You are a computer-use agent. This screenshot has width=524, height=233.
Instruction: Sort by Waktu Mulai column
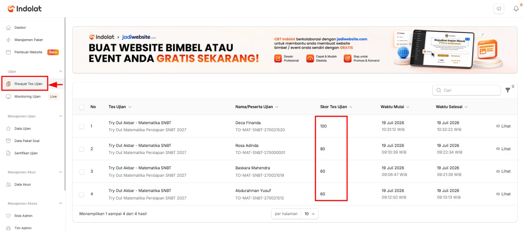coord(395,107)
